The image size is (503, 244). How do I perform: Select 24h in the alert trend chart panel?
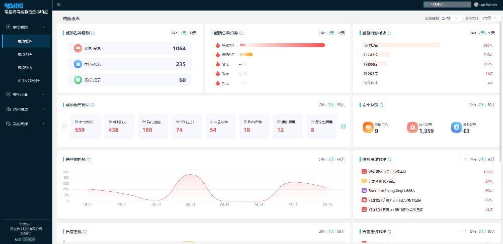[x=322, y=159]
